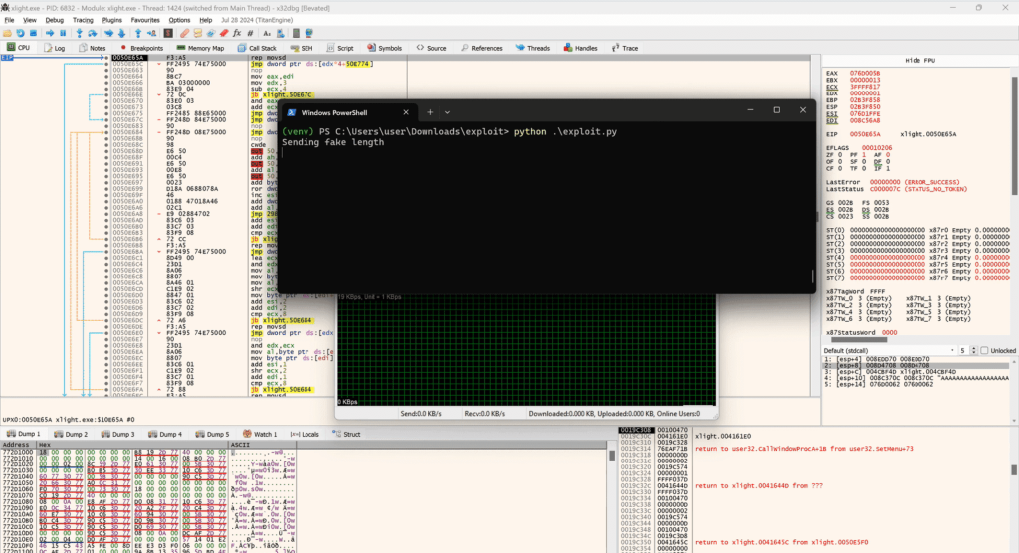
Task: Open PowerShell tab dropdown chevron
Action: pyautogui.click(x=447, y=112)
